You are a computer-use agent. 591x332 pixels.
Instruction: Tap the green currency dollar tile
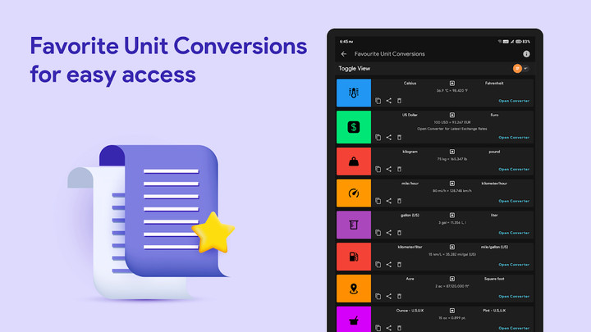pyautogui.click(x=354, y=127)
